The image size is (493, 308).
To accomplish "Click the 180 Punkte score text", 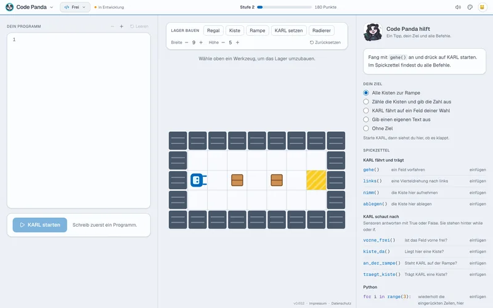I will pos(325,7).
